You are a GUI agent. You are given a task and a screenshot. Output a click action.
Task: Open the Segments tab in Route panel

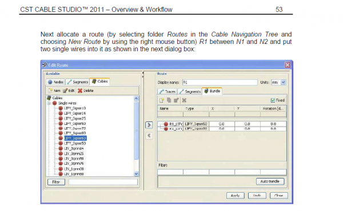pos(190,91)
